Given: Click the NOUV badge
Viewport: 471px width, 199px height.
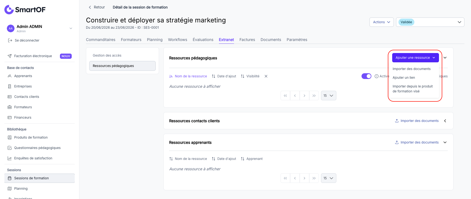Looking at the screenshot, I should coord(66,56).
